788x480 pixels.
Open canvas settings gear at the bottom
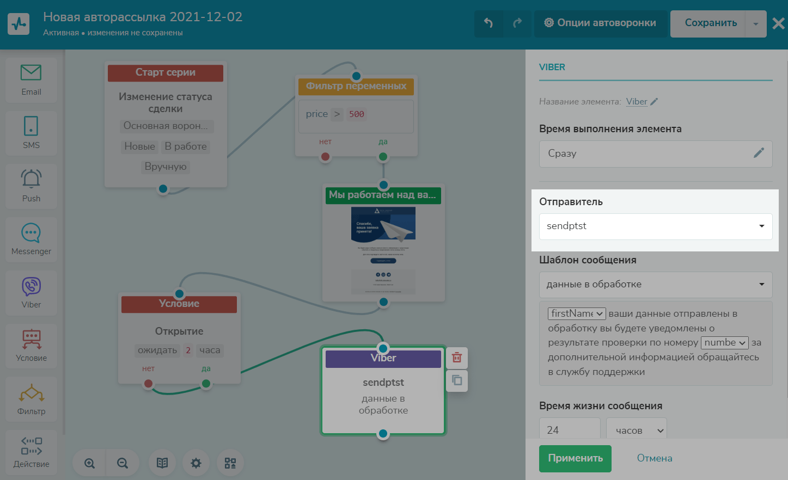tap(196, 463)
